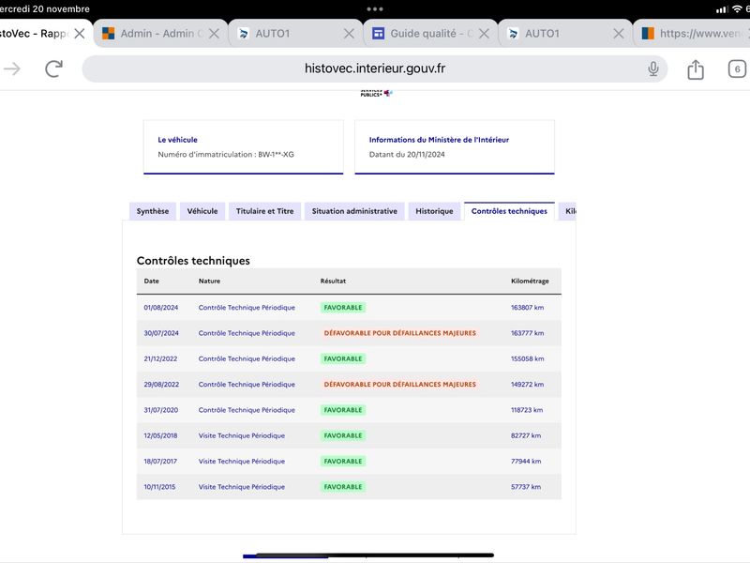Open the Historique tab
750x563 pixels.
click(434, 211)
